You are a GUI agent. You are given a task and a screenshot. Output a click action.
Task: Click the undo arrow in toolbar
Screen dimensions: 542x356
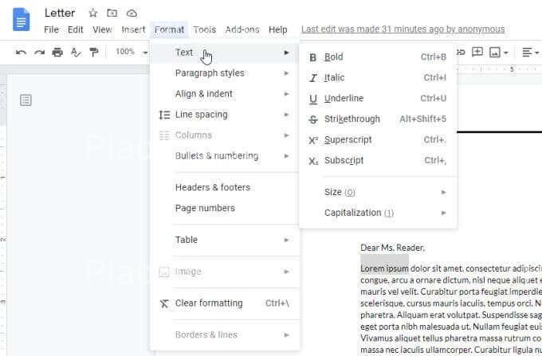pyautogui.click(x=21, y=52)
